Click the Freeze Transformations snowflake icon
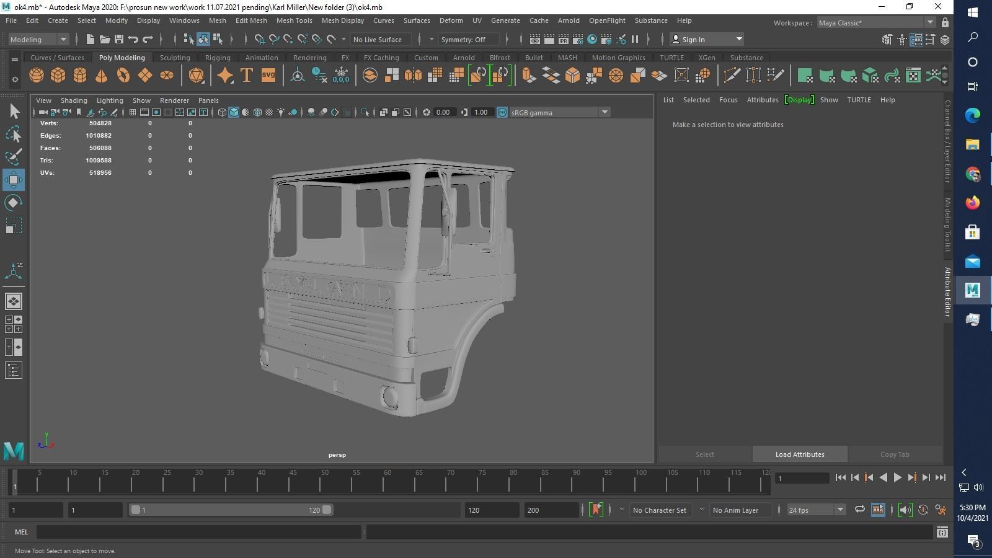Screen dimensions: 992x558 tap(341, 76)
